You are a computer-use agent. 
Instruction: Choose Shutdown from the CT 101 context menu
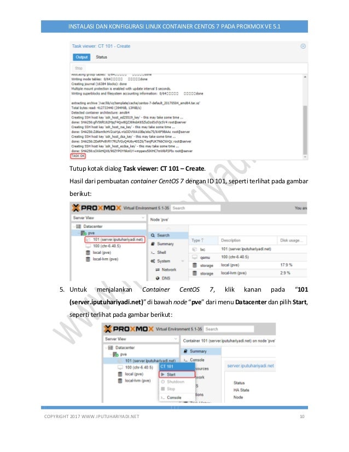point(177,381)
